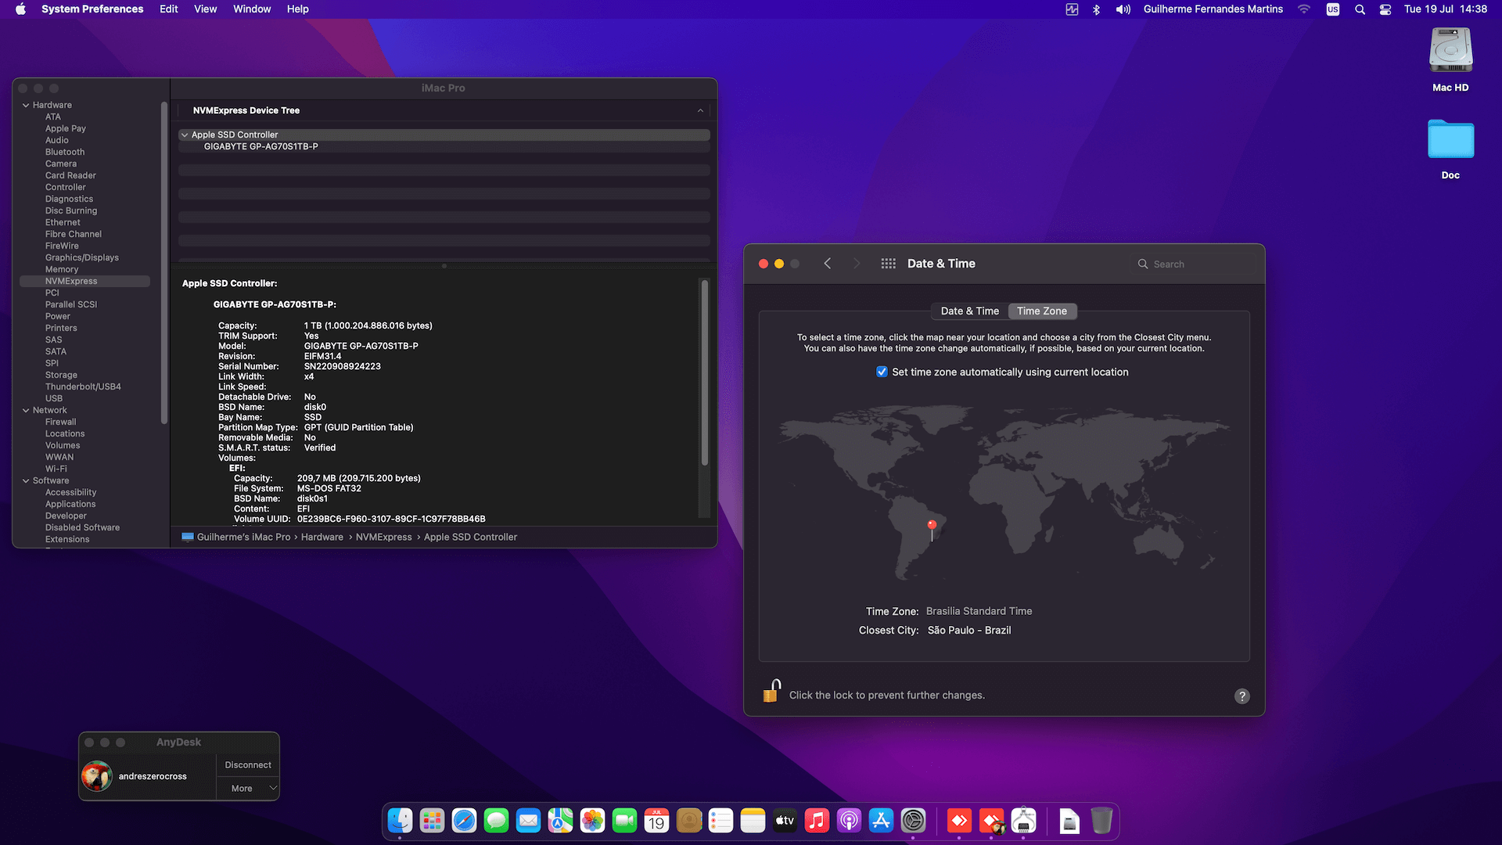Image resolution: width=1502 pixels, height=845 pixels.
Task: Select Thunderbolt/USB4 in the sidebar
Action: [83, 387]
